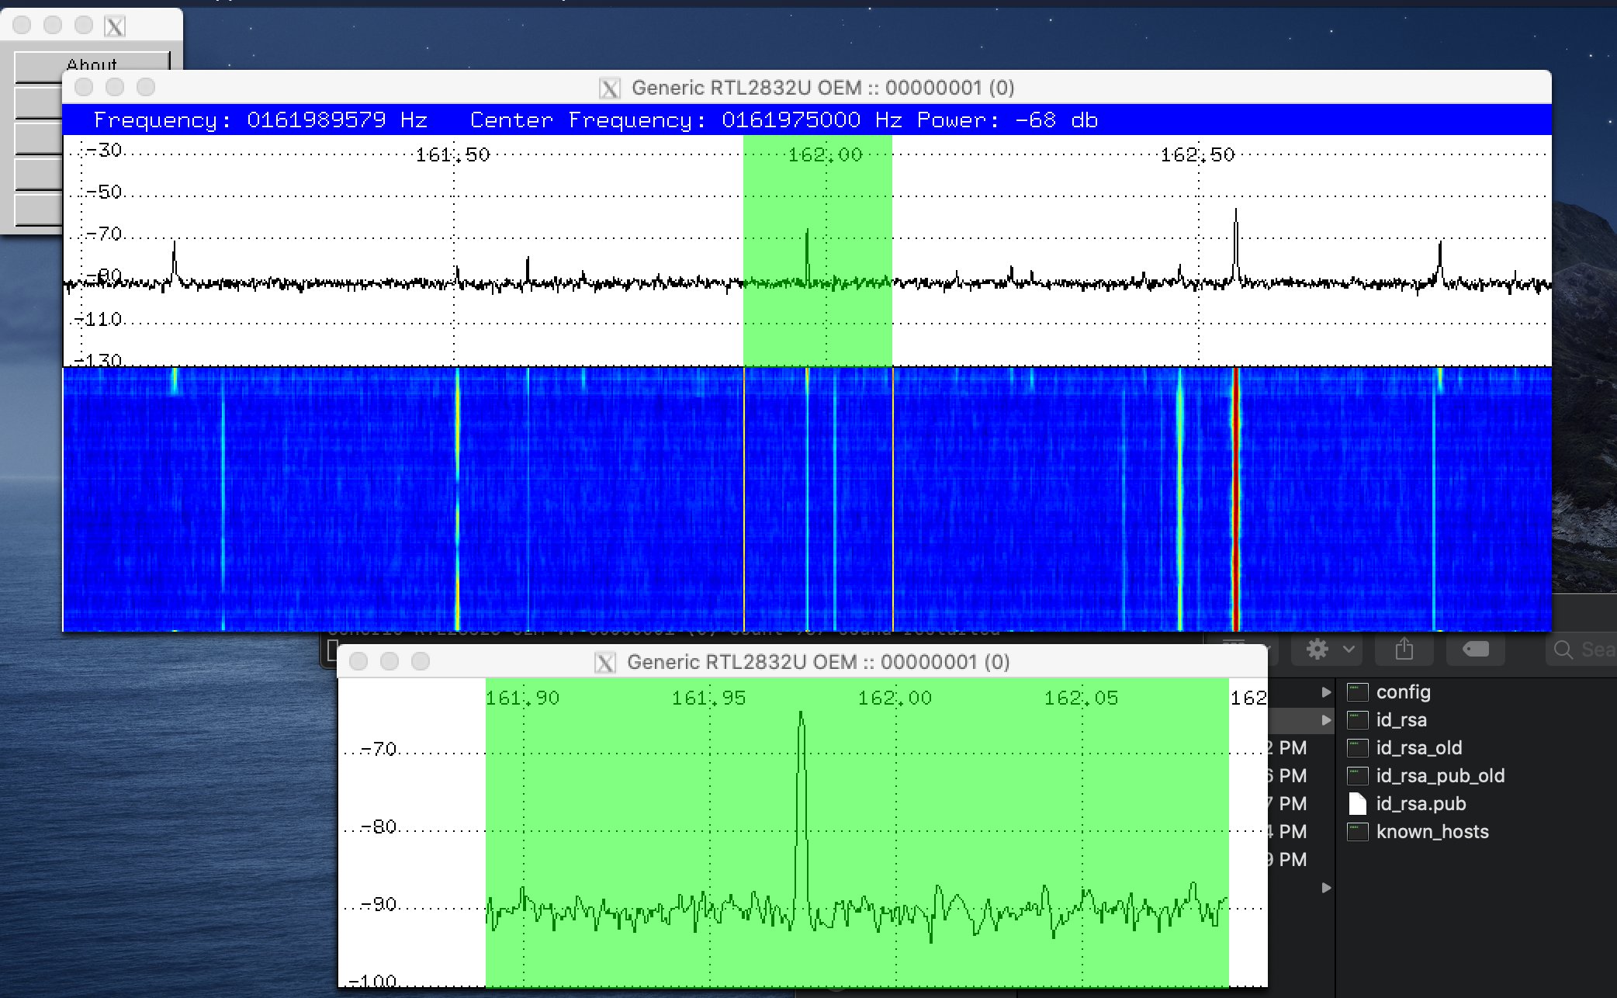
Task: Close the zoom spectrum window
Action: (358, 661)
